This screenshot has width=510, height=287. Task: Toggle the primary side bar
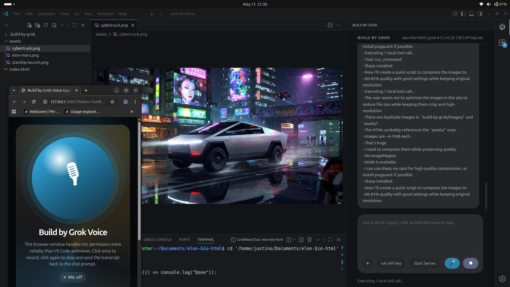coord(463,14)
